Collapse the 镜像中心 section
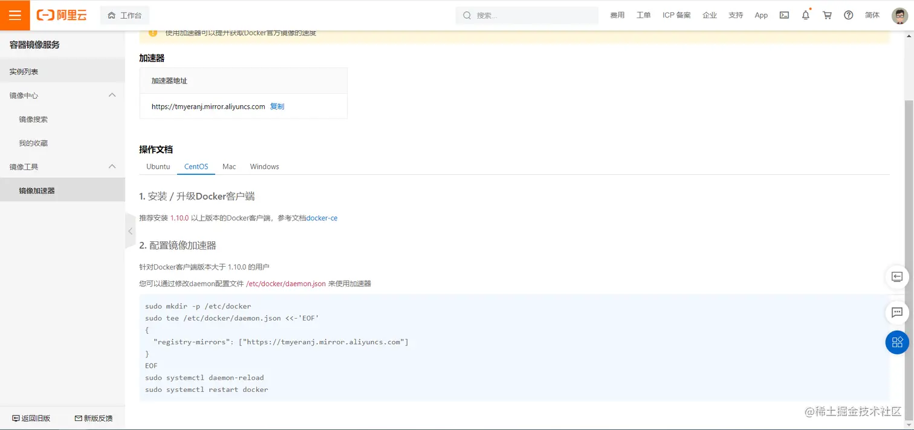This screenshot has width=914, height=430. tap(112, 95)
